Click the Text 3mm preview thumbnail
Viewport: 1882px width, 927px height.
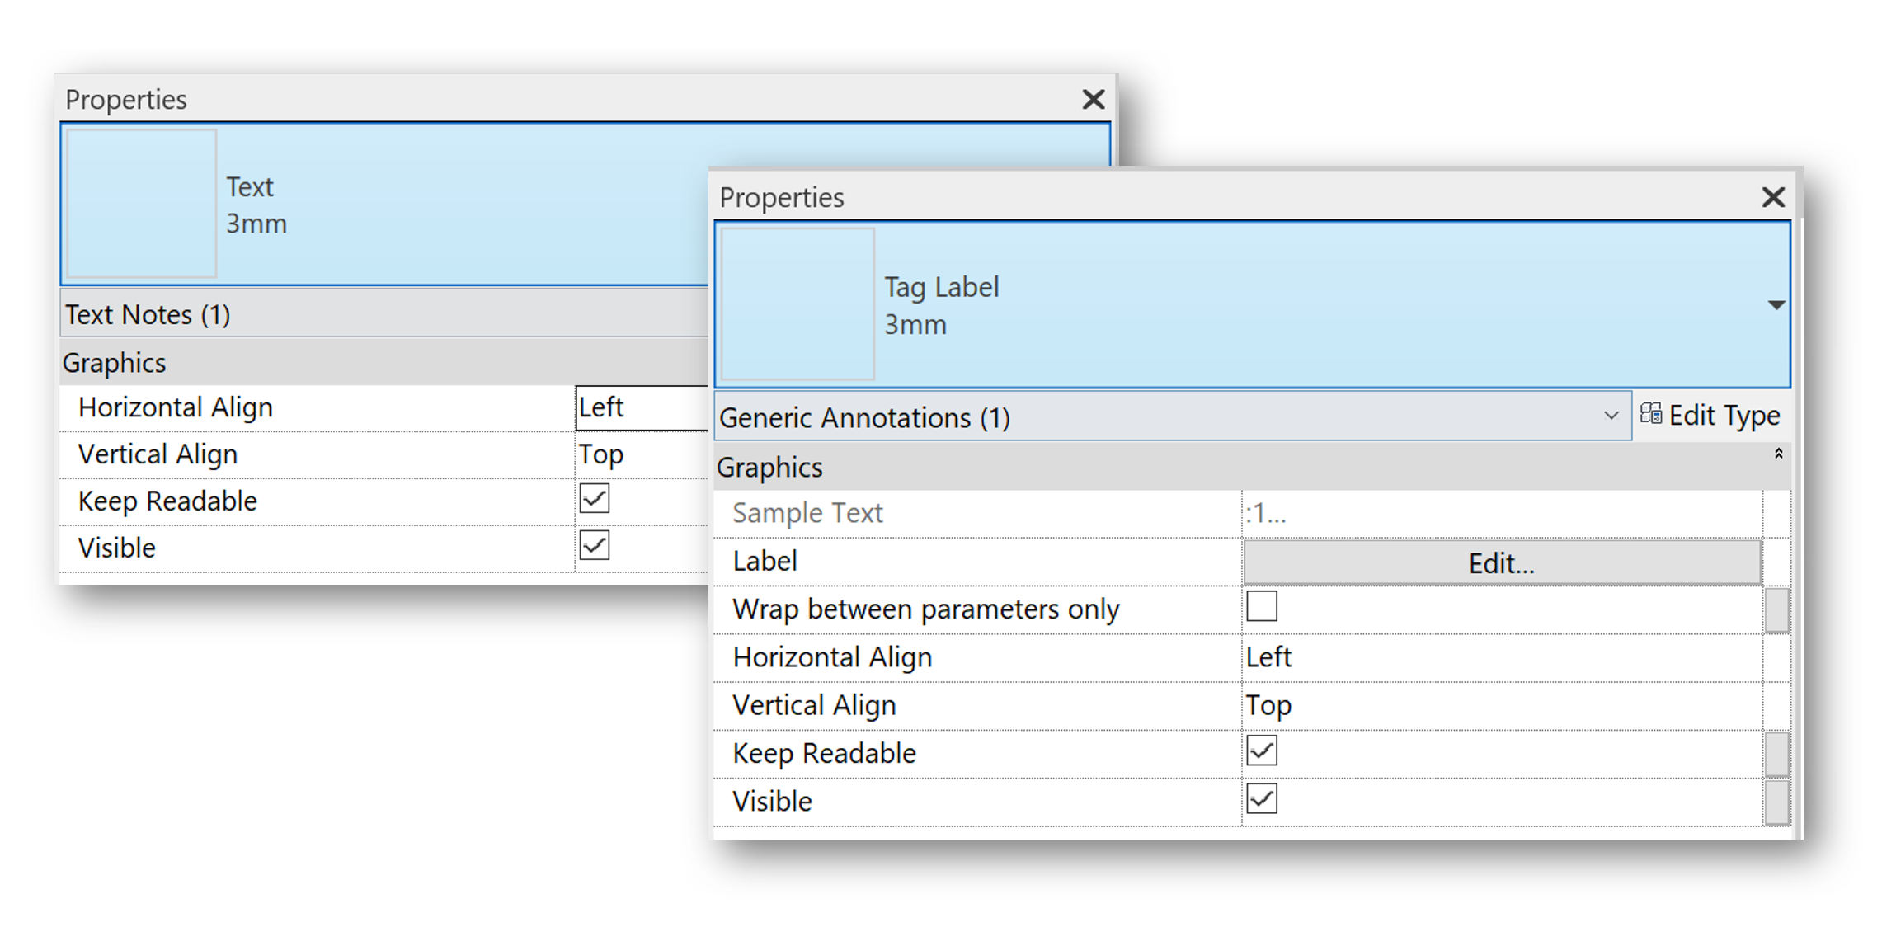[141, 204]
